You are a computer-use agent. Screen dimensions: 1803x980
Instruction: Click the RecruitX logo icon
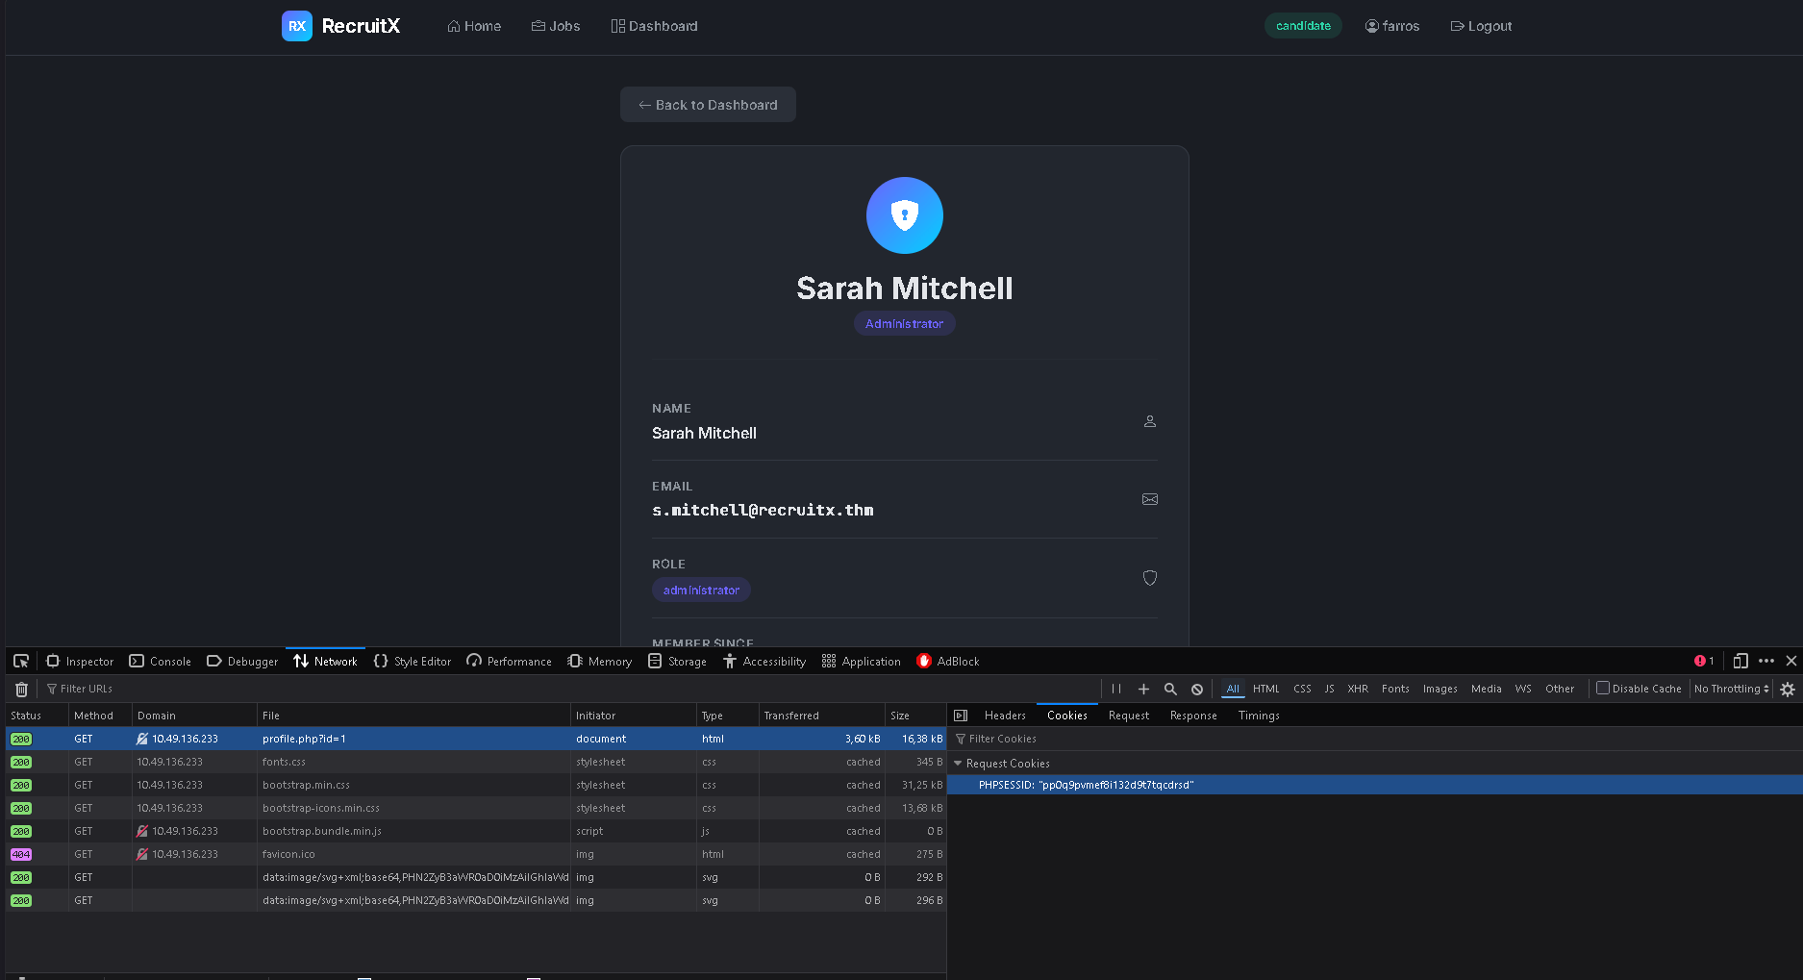297,26
